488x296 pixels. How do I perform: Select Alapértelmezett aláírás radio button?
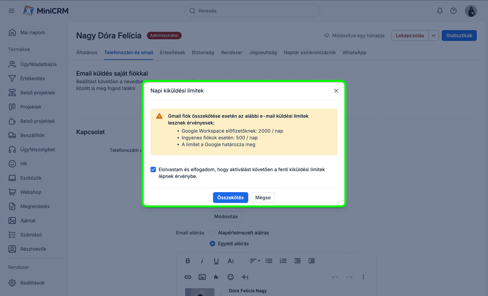tap(212, 233)
